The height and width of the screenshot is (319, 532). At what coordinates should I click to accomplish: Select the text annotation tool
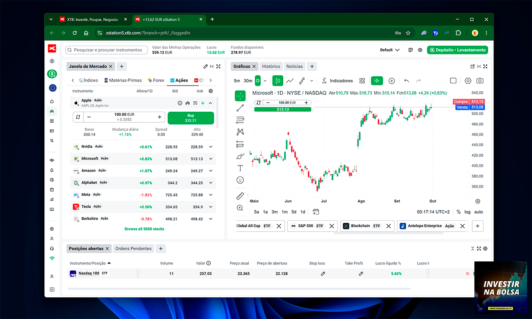point(240,168)
